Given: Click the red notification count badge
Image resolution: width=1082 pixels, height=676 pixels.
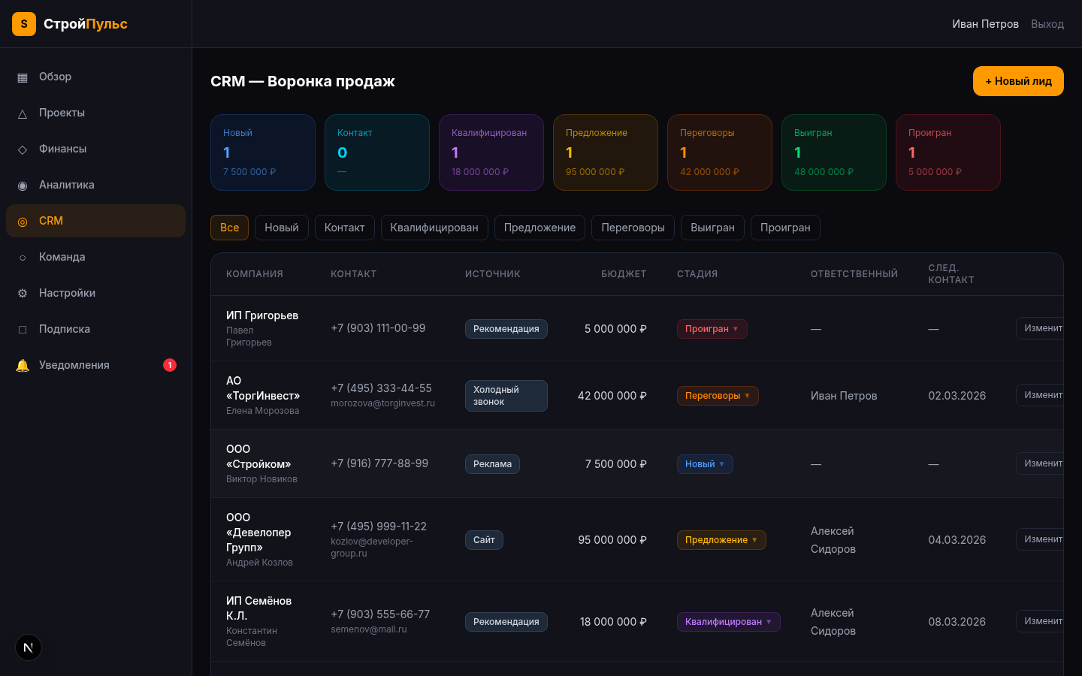Looking at the screenshot, I should coord(170,365).
